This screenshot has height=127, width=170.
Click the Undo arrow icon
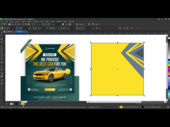(33, 24)
